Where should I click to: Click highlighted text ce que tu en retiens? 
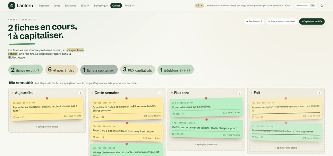click(x=75, y=50)
